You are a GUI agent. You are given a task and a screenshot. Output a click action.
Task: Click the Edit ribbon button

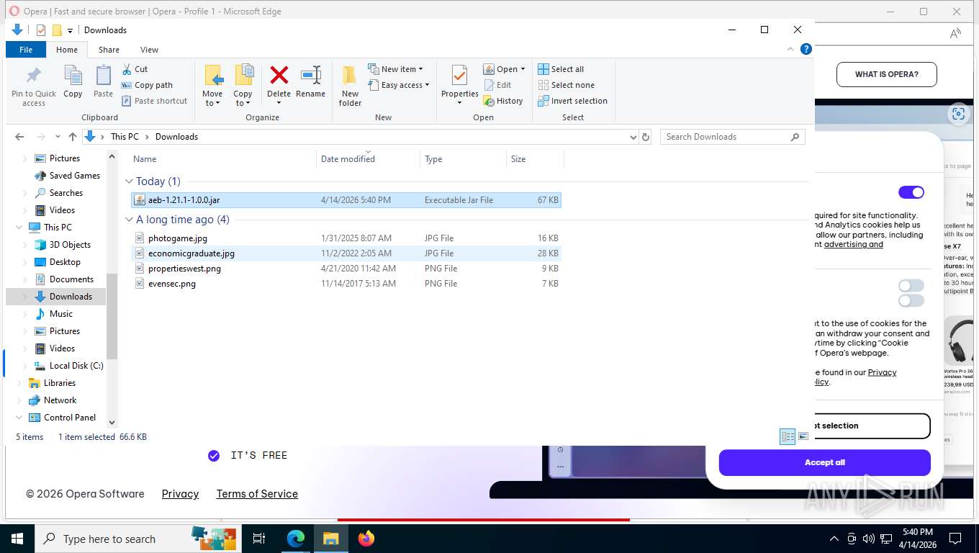[x=497, y=85]
